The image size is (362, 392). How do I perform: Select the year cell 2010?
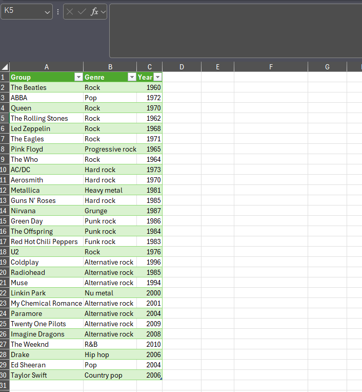[149, 345]
